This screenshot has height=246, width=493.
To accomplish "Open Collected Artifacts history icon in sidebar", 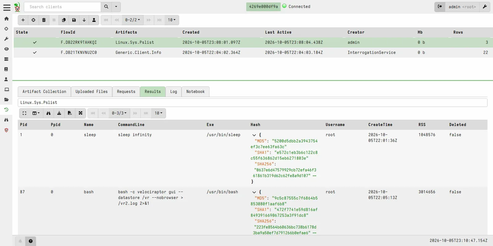I will pyautogui.click(x=6, y=109).
